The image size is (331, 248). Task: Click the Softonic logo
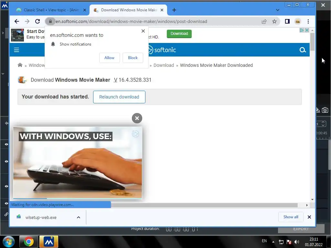pyautogui.click(x=162, y=50)
